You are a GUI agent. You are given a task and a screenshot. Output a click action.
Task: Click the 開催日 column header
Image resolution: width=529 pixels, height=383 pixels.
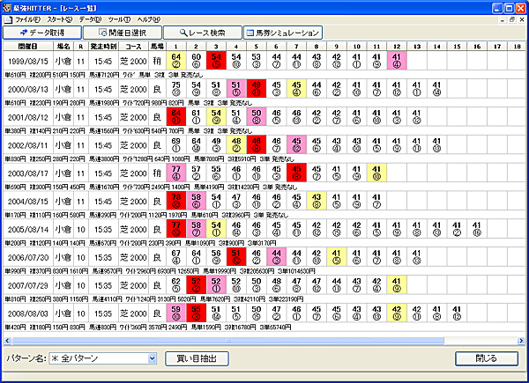(28, 47)
